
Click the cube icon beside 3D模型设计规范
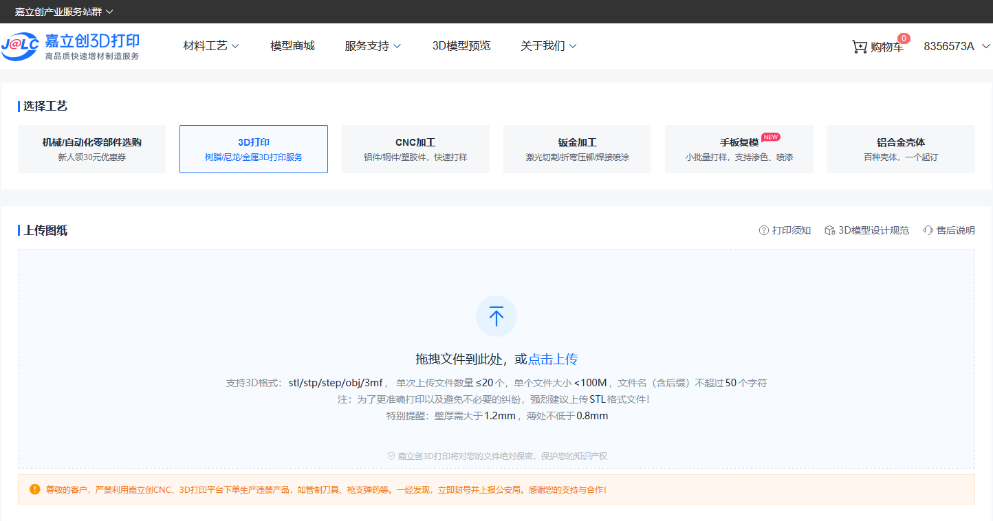point(830,230)
